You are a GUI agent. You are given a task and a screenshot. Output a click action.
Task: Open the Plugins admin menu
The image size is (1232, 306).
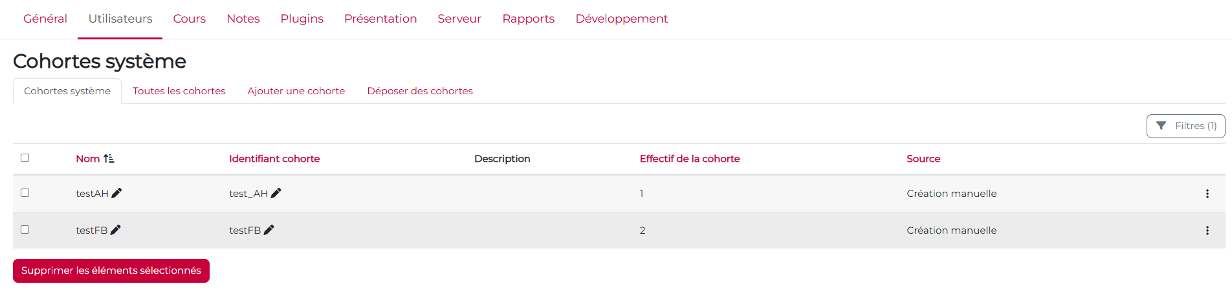(302, 19)
